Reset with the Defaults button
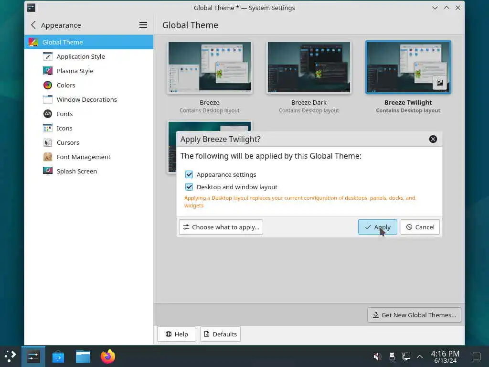489x367 pixels. pyautogui.click(x=221, y=334)
